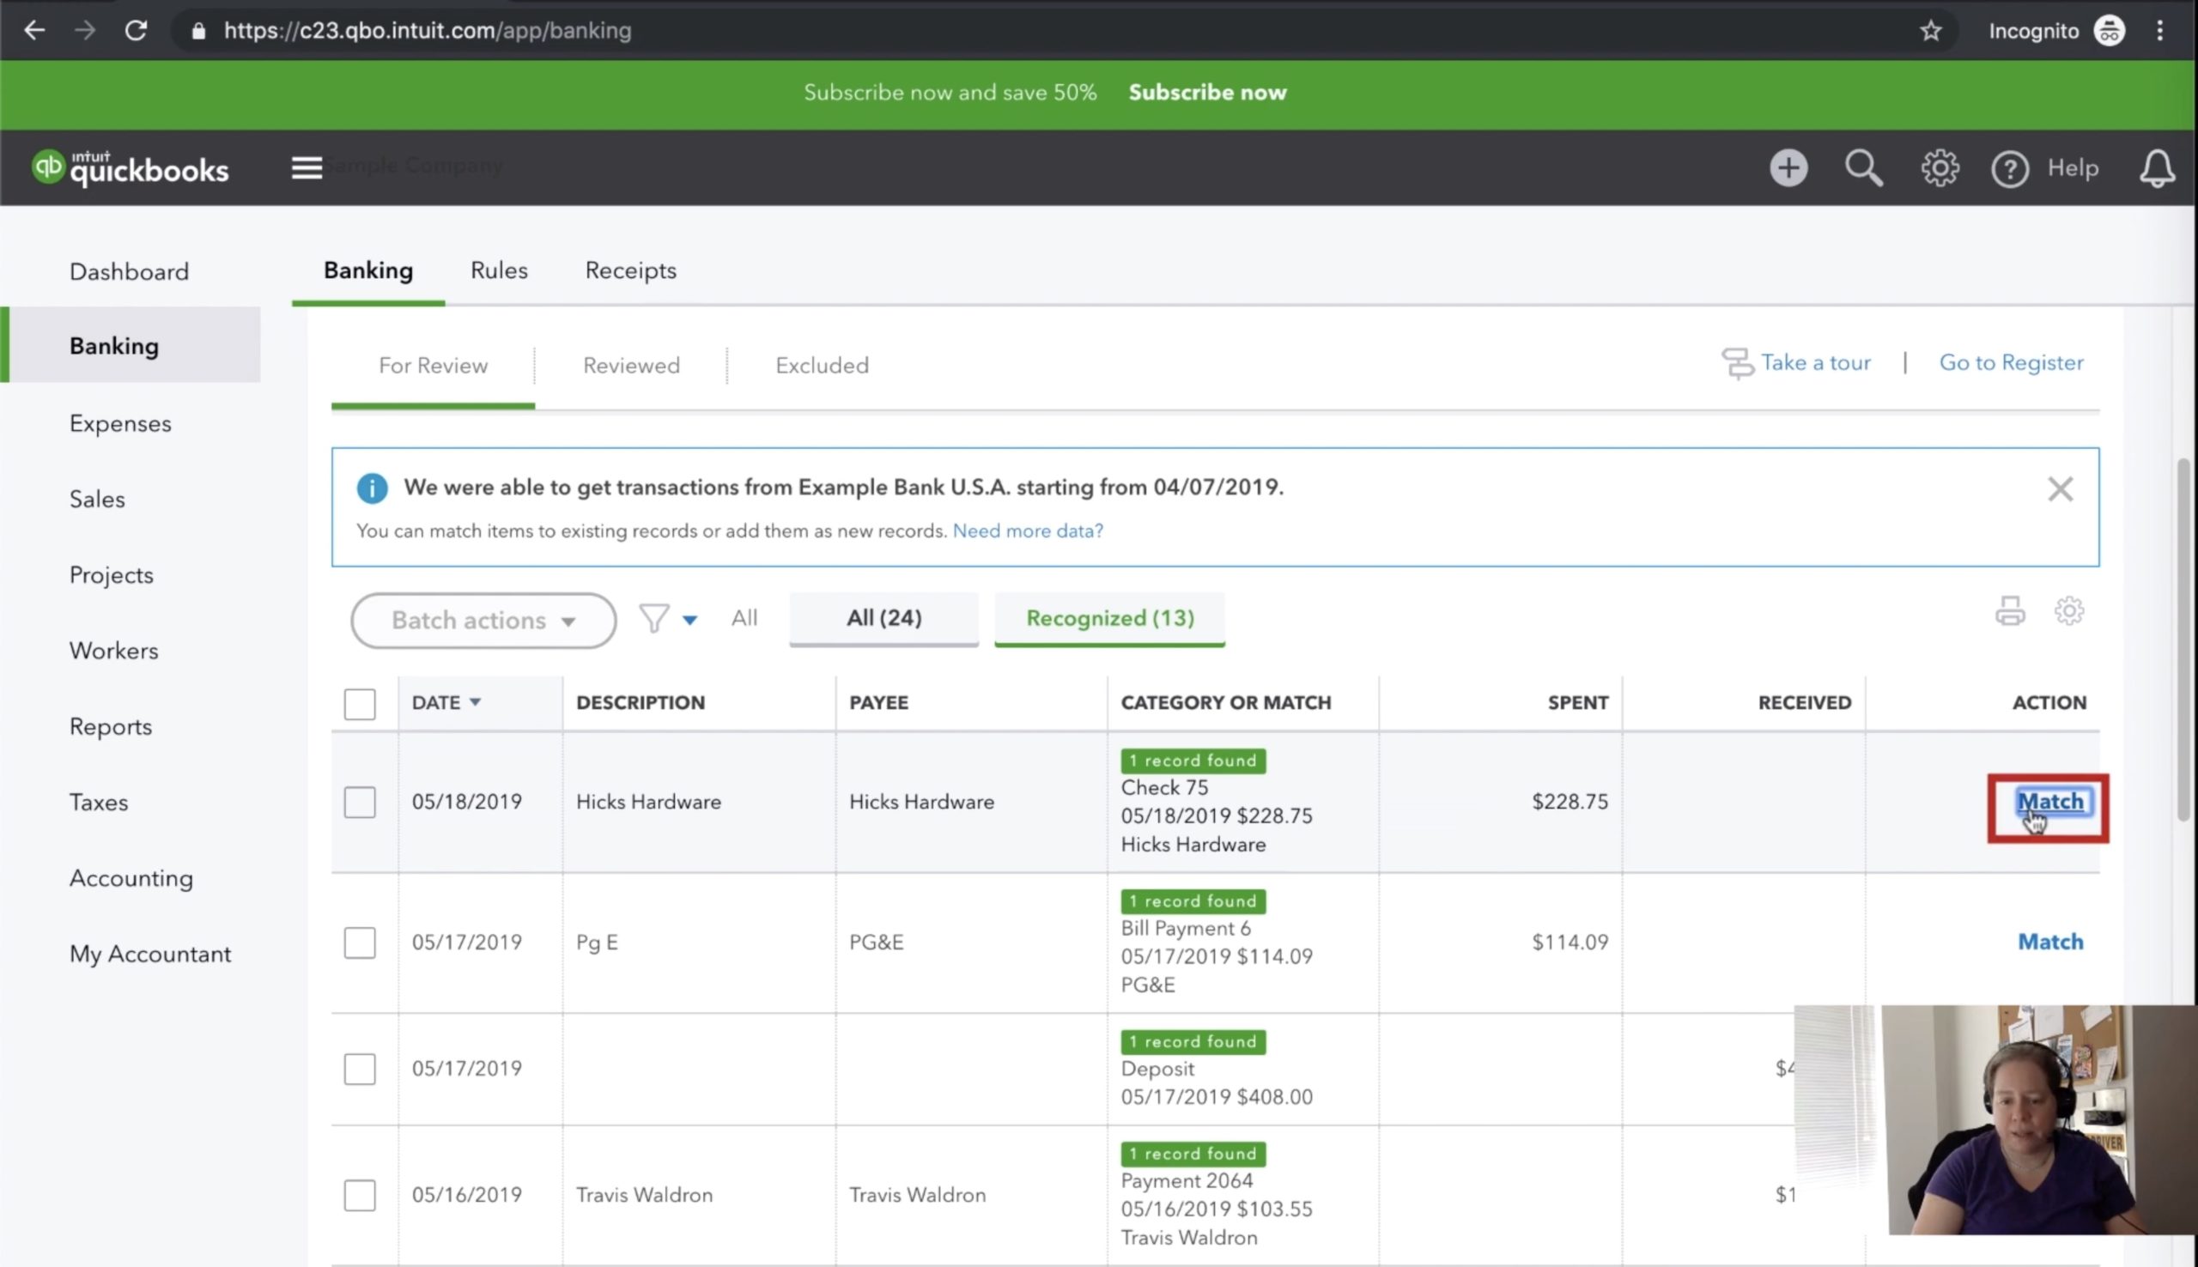The width and height of the screenshot is (2198, 1267).
Task: Open the filter funnel dropdown arrow
Action: coord(689,620)
